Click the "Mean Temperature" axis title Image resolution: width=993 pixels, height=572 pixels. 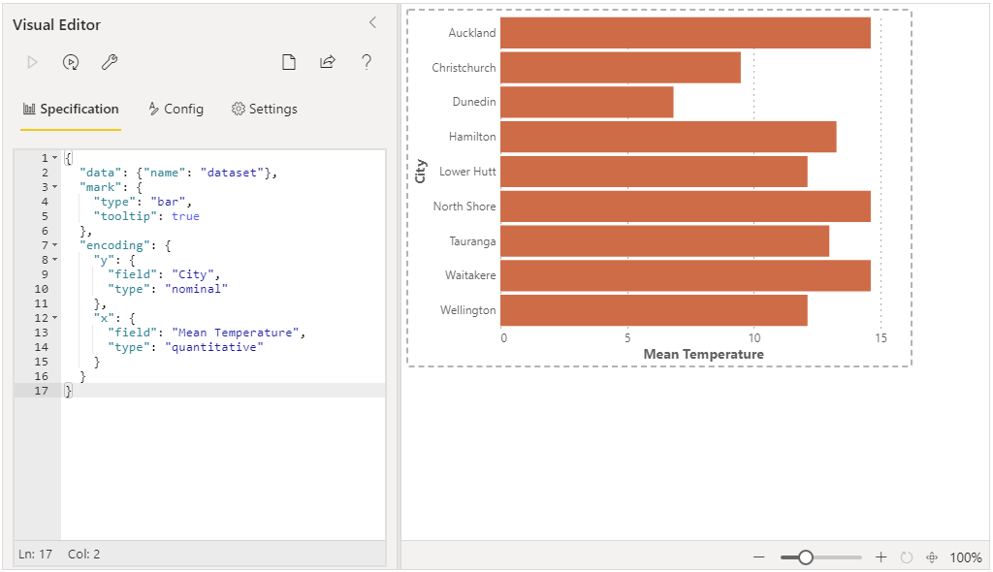coord(704,354)
